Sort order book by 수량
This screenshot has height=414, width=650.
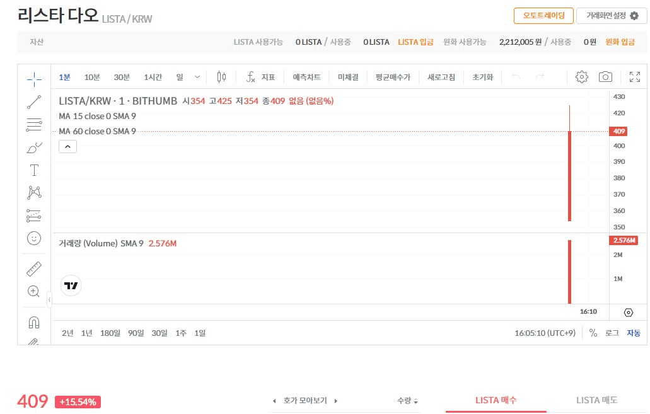(407, 401)
